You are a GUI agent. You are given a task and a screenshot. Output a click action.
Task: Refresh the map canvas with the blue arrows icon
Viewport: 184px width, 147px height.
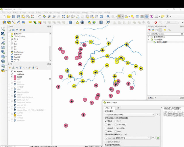101,17
